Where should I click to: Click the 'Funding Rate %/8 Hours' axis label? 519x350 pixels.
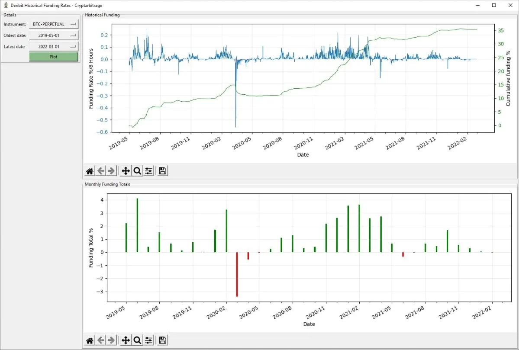point(91,78)
